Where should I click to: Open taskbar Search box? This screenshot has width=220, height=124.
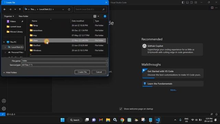[x=75, y=120]
